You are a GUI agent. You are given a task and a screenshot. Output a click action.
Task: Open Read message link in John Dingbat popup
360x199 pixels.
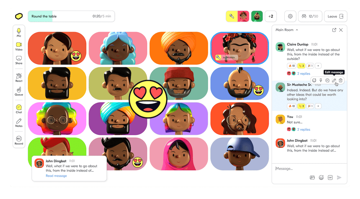point(56,176)
